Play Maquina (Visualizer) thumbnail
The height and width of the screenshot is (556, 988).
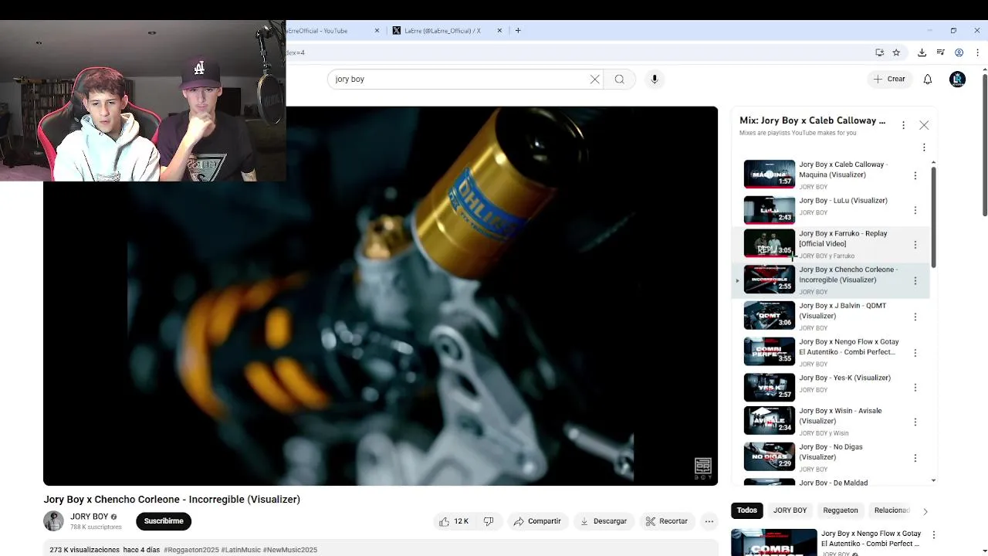coord(769,175)
